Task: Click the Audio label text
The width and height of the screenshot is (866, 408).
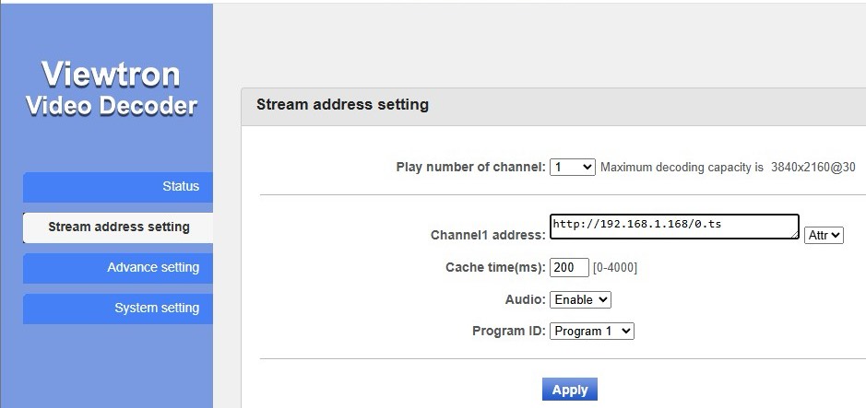Action: coord(519,299)
